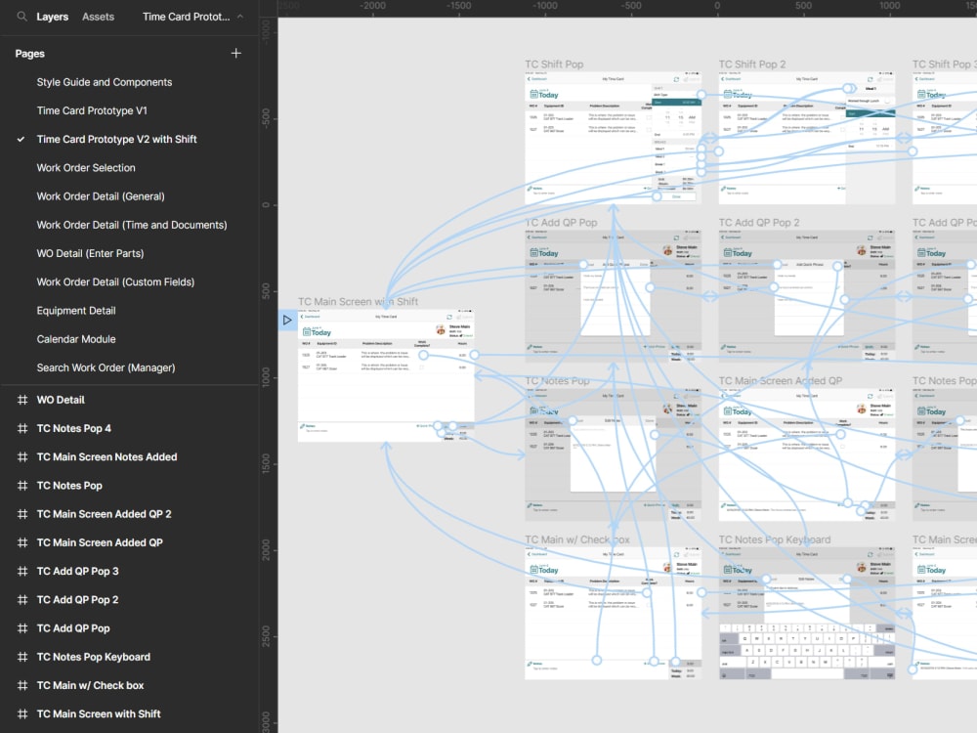
Task: Click the frame icon beside TC Add QP Pop 2
Action: (22, 600)
